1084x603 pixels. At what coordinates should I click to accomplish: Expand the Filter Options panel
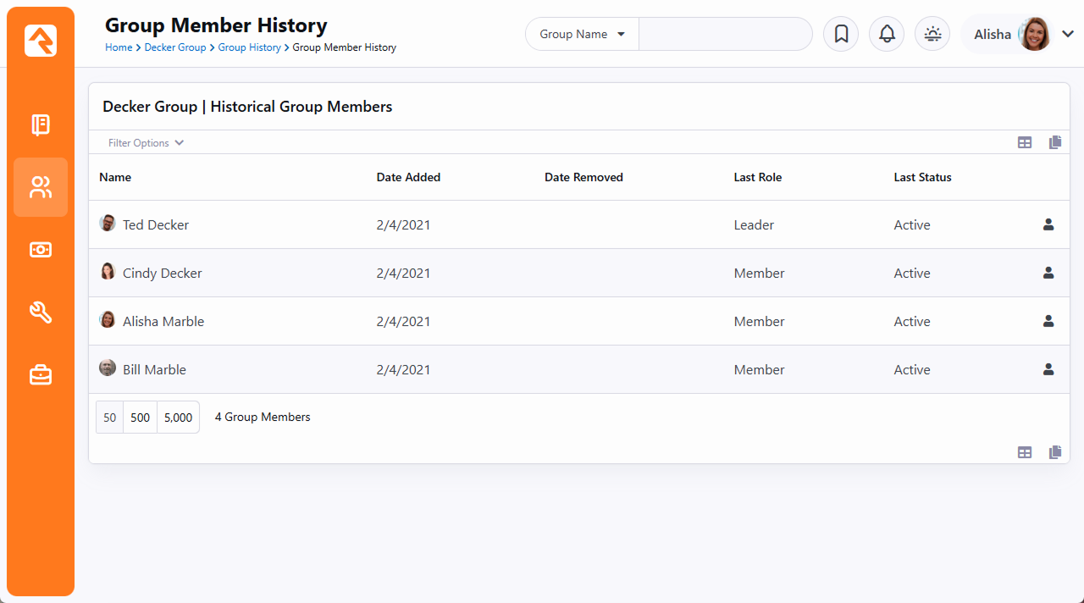(x=146, y=143)
